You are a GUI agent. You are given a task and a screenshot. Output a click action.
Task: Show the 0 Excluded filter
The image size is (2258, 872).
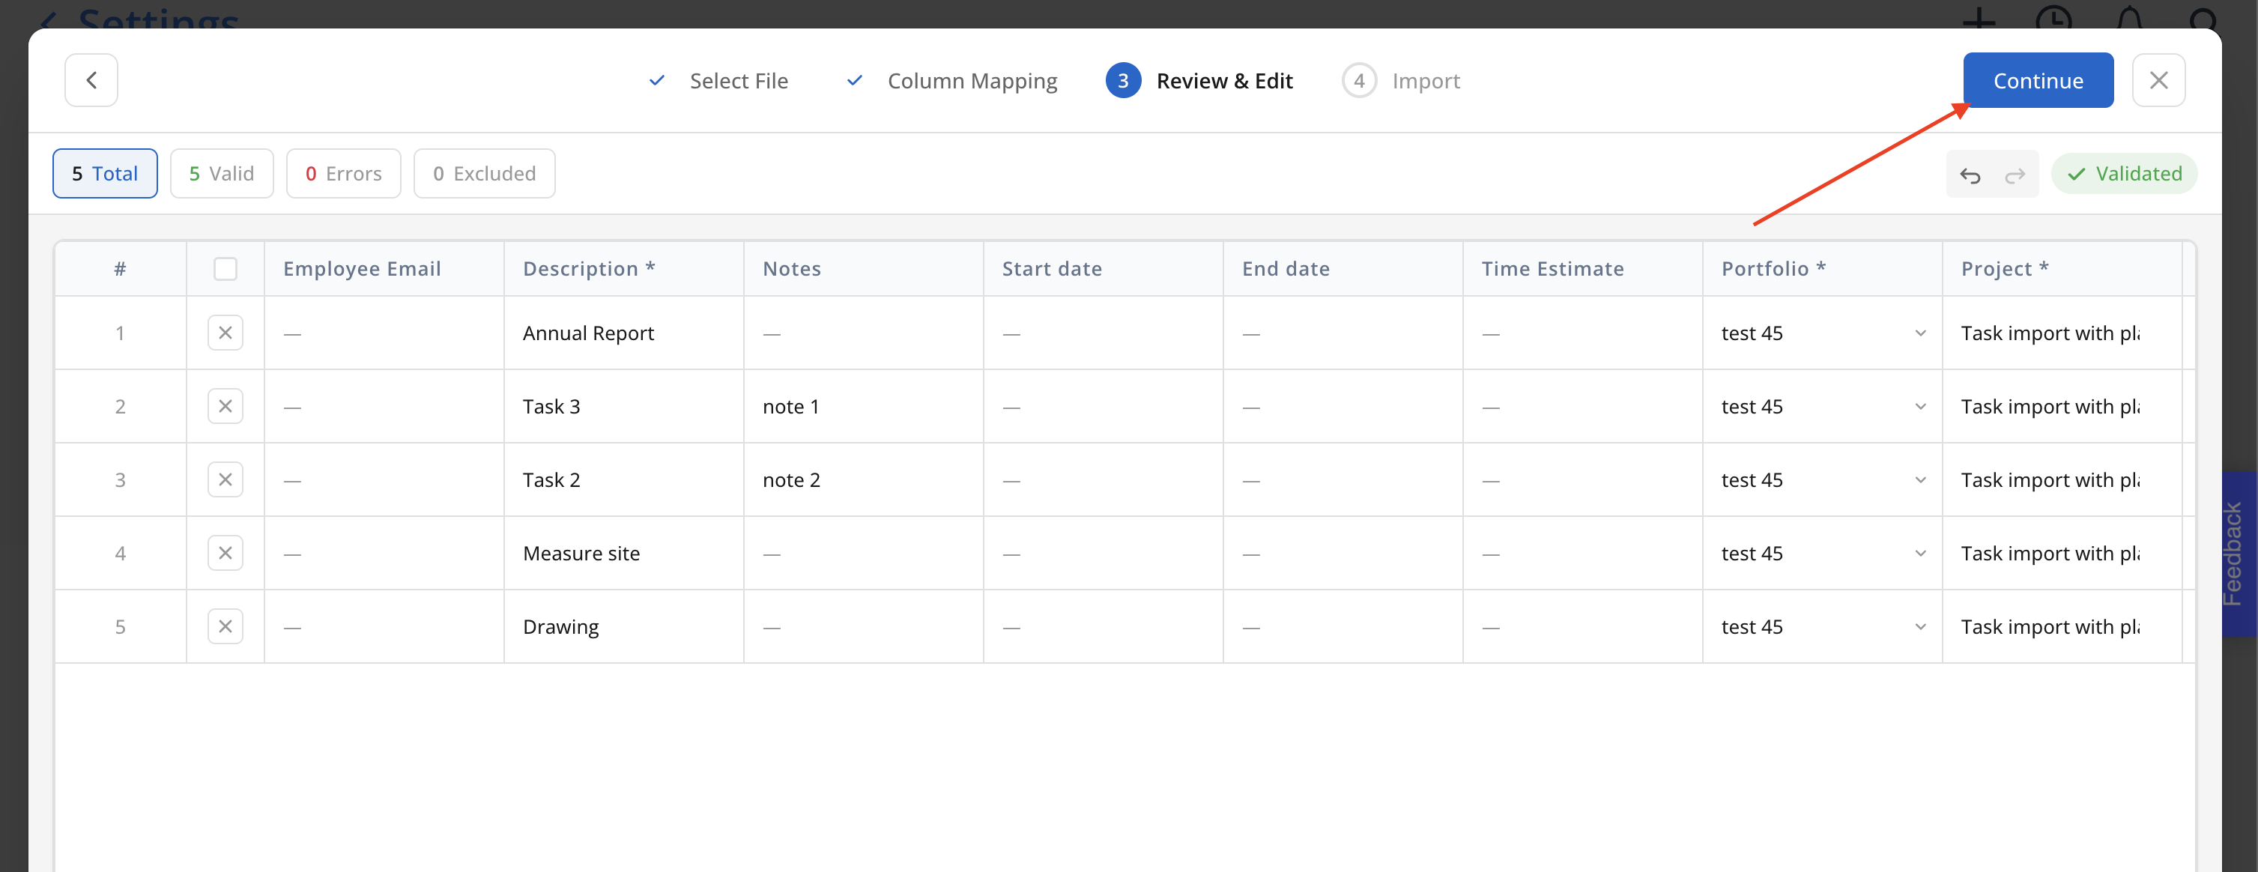[x=484, y=174]
